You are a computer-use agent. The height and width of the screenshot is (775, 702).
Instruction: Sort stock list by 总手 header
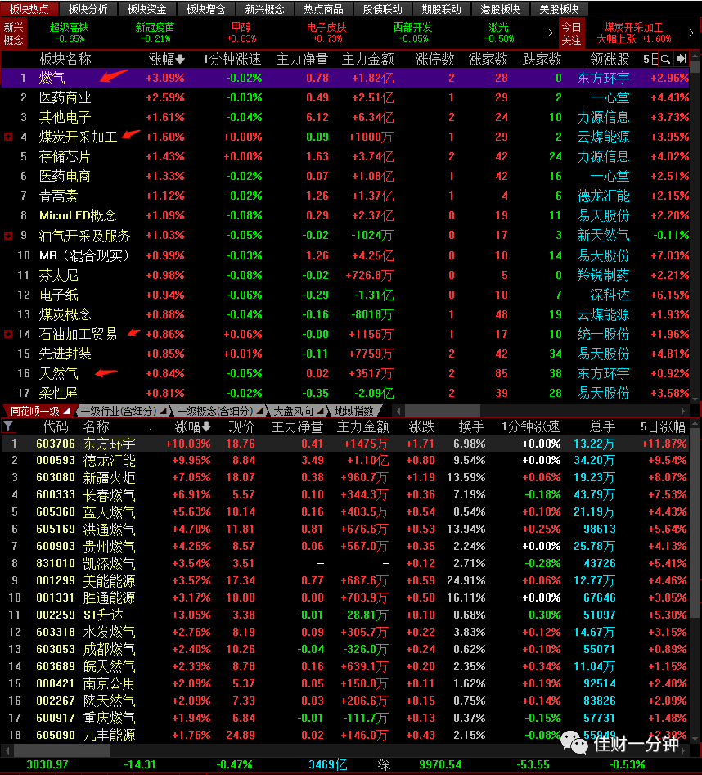(x=602, y=426)
